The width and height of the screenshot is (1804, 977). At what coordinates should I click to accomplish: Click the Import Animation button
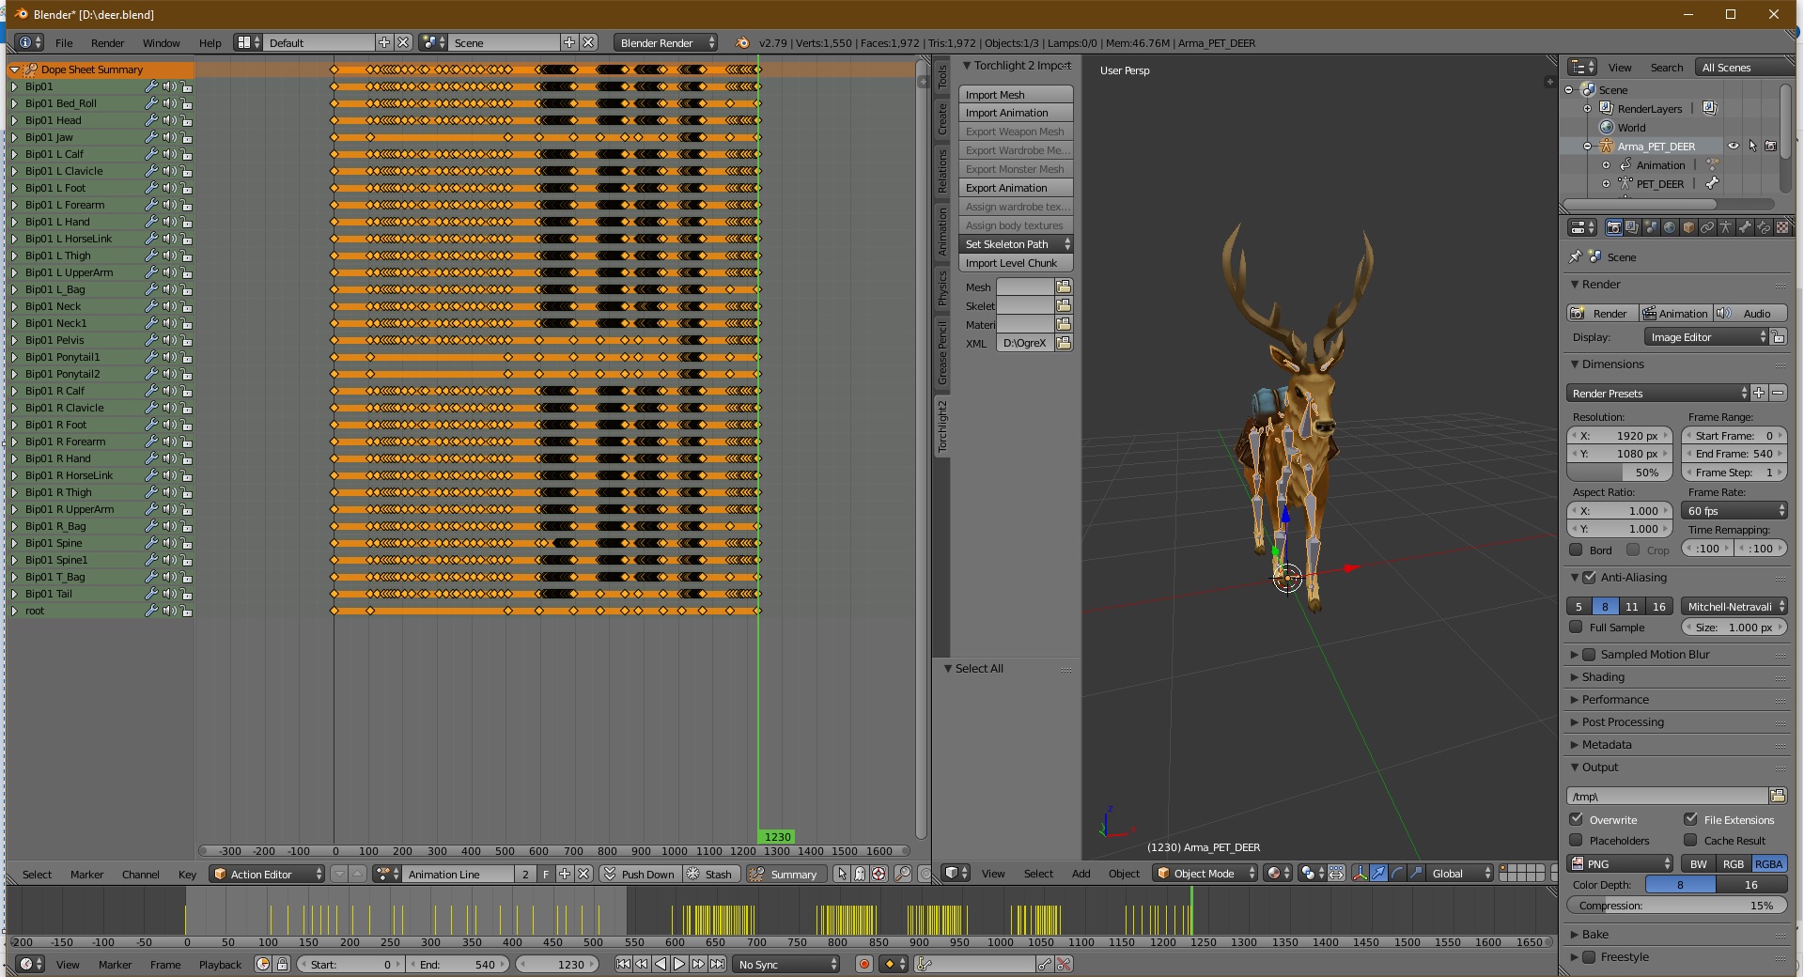[x=1015, y=113]
